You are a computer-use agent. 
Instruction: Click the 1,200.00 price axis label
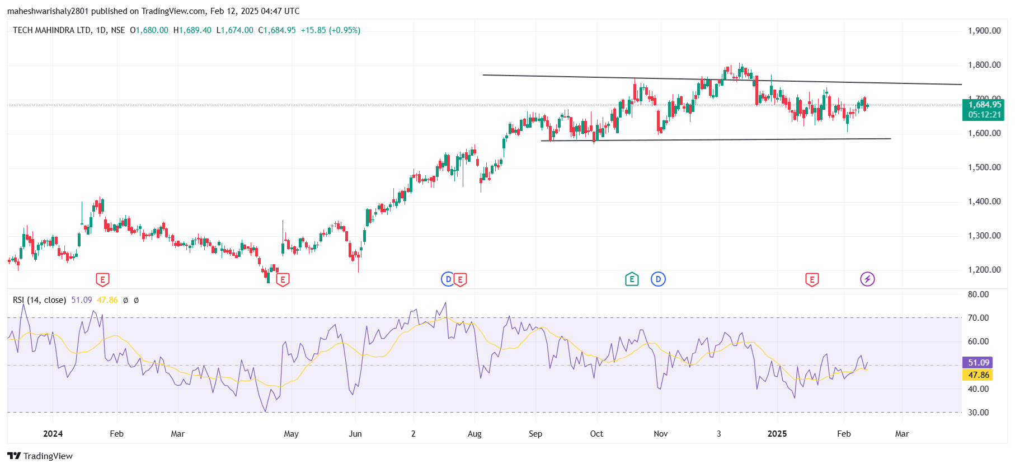pyautogui.click(x=984, y=270)
